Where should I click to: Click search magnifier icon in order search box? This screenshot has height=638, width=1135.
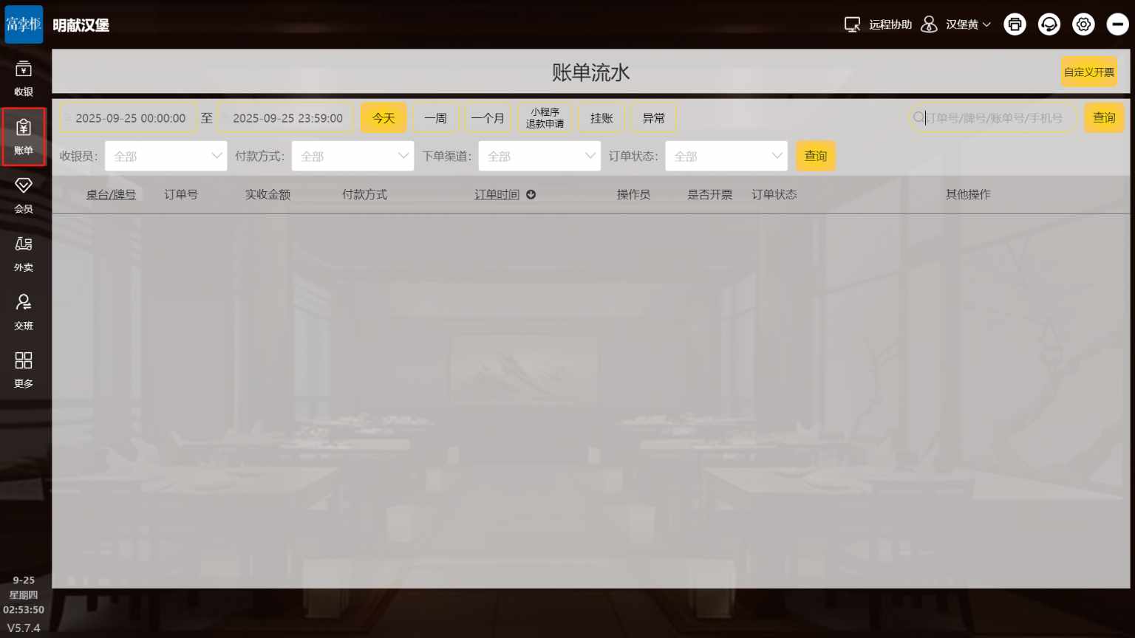click(918, 117)
